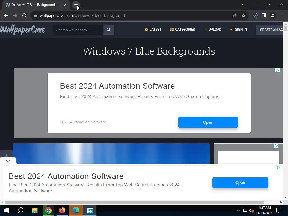Close the Windows 7 Blue Backgrounds tab
Image resolution: width=288 pixels, height=216 pixels.
tap(65, 5)
